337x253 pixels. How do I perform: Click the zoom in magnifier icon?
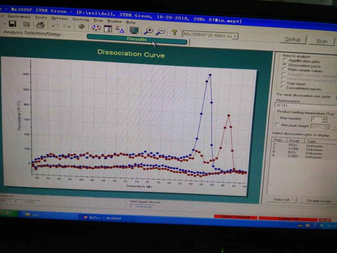[x=148, y=31]
